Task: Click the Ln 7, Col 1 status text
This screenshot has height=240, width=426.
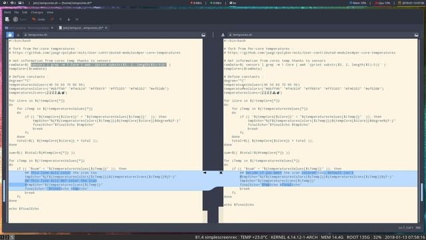Action: (x=405, y=227)
